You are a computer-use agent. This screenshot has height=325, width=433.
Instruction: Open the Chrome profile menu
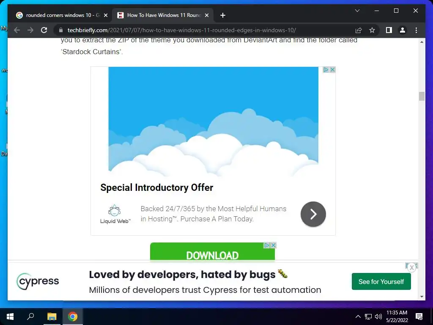pos(403,30)
